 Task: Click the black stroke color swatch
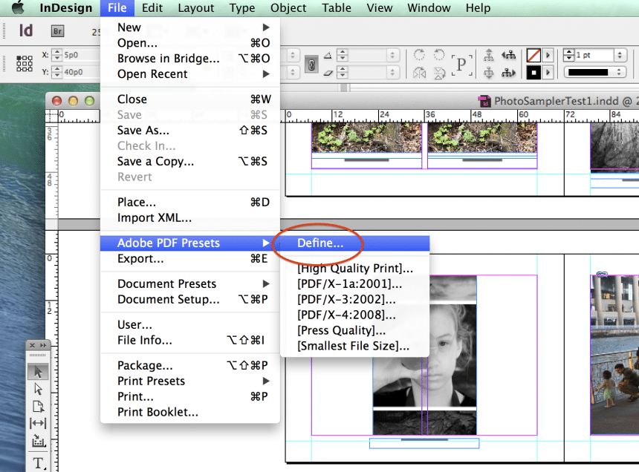point(533,73)
